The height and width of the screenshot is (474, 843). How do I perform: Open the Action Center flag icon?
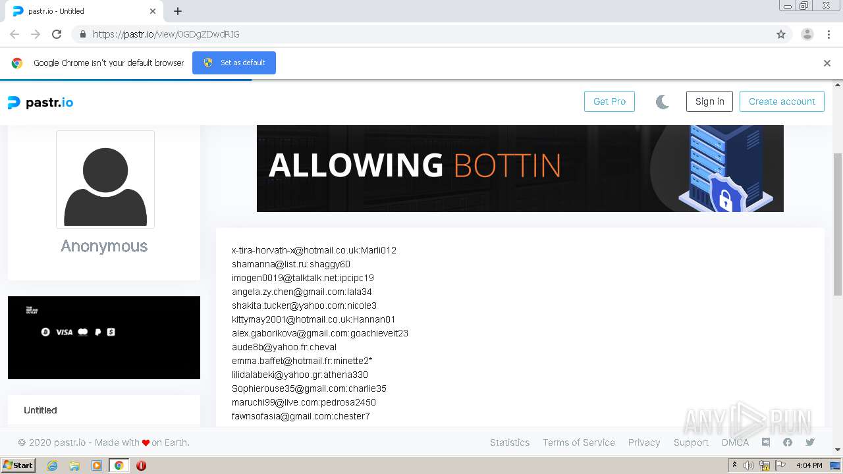pyautogui.click(x=780, y=465)
